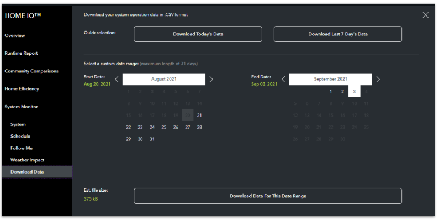This screenshot has width=439, height=220.
Task: Click the September 2021 month header
Action: 331,79
